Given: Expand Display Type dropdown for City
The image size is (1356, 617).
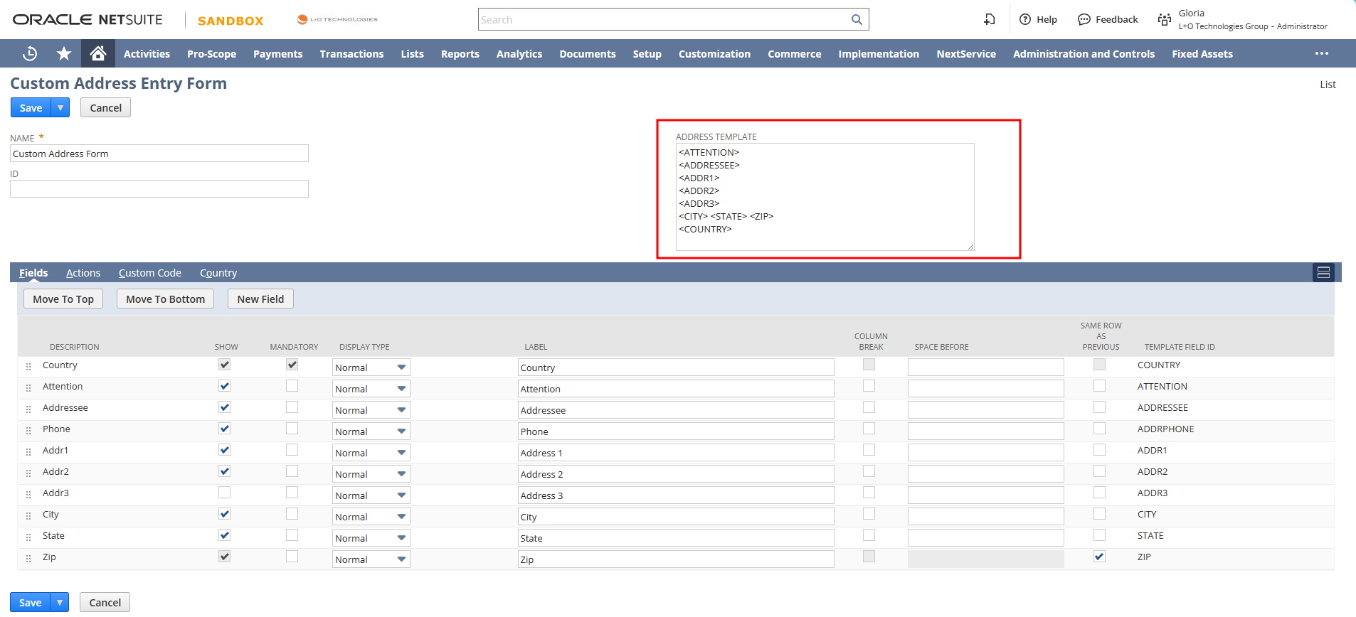Looking at the screenshot, I should [x=401, y=517].
